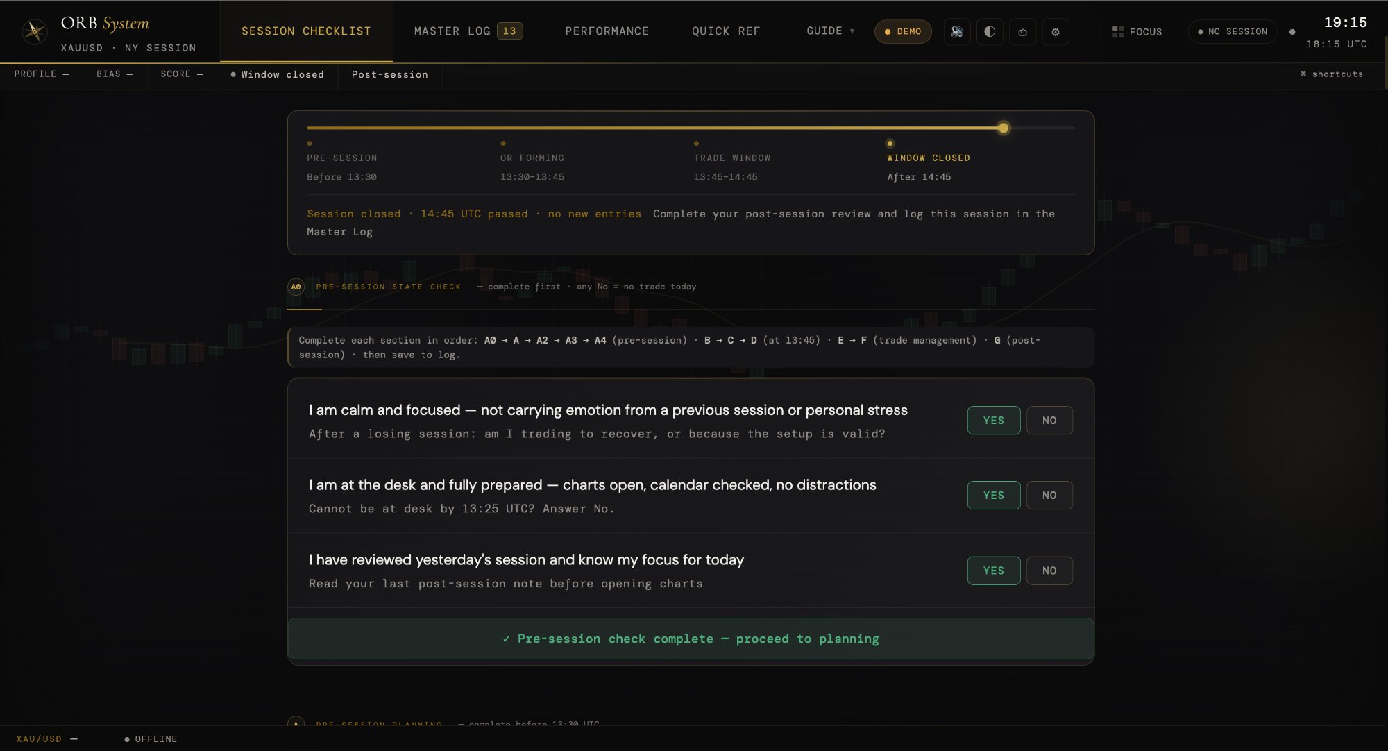Answer YES for reviewed yesterday's session
The image size is (1388, 751).
pyautogui.click(x=994, y=571)
